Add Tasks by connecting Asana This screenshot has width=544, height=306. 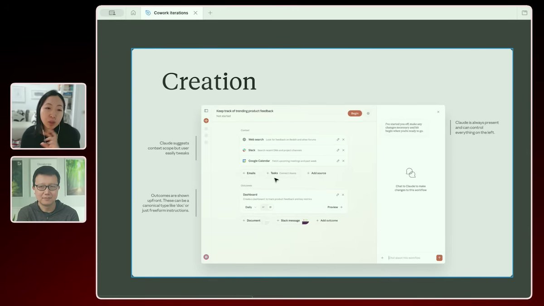281,173
